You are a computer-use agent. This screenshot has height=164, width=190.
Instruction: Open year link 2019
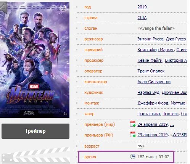tap(142, 7)
